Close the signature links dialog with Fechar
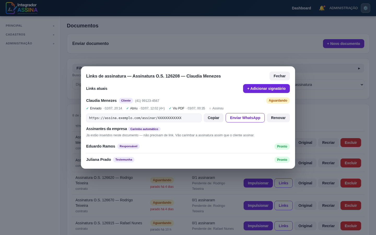This screenshot has width=376, height=235. (x=279, y=76)
